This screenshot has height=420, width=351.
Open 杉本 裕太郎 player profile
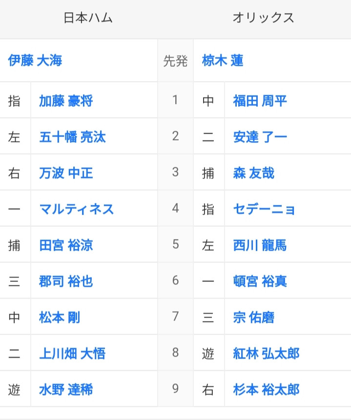pos(266,389)
